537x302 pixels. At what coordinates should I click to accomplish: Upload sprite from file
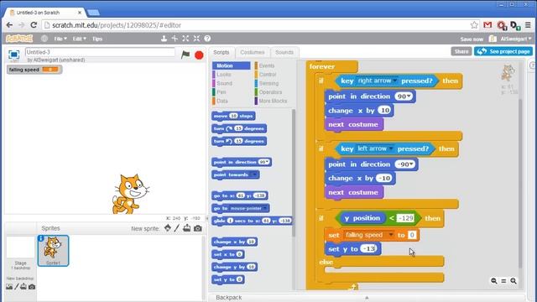coord(186,228)
